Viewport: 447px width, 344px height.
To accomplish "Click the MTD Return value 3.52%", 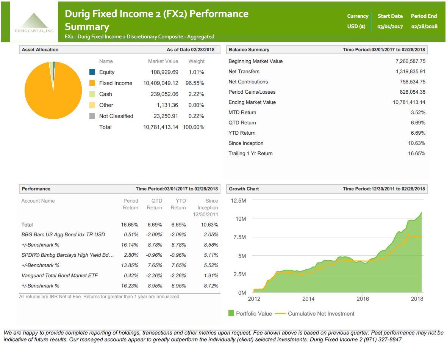I will [x=418, y=113].
